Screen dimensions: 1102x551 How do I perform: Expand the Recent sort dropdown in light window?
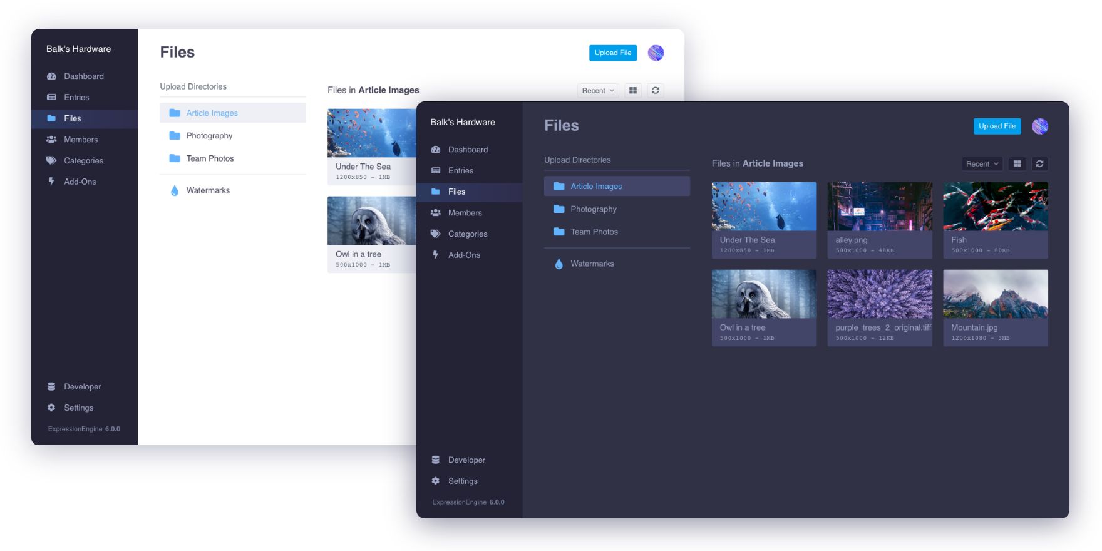tap(598, 91)
